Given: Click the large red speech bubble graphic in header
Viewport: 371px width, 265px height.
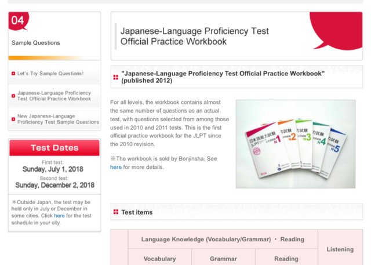Looking at the screenshot, I should 336,31.
